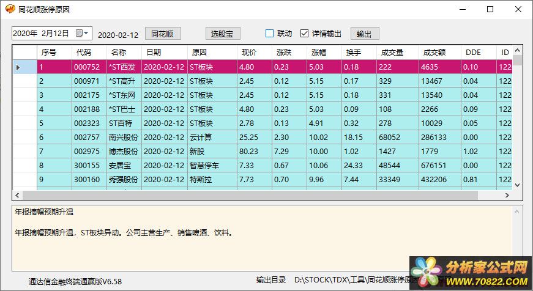
Task: Click the ST百特 name cell
Action: point(124,123)
